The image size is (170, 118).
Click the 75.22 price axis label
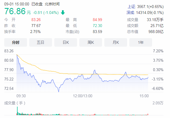(x=9, y=79)
